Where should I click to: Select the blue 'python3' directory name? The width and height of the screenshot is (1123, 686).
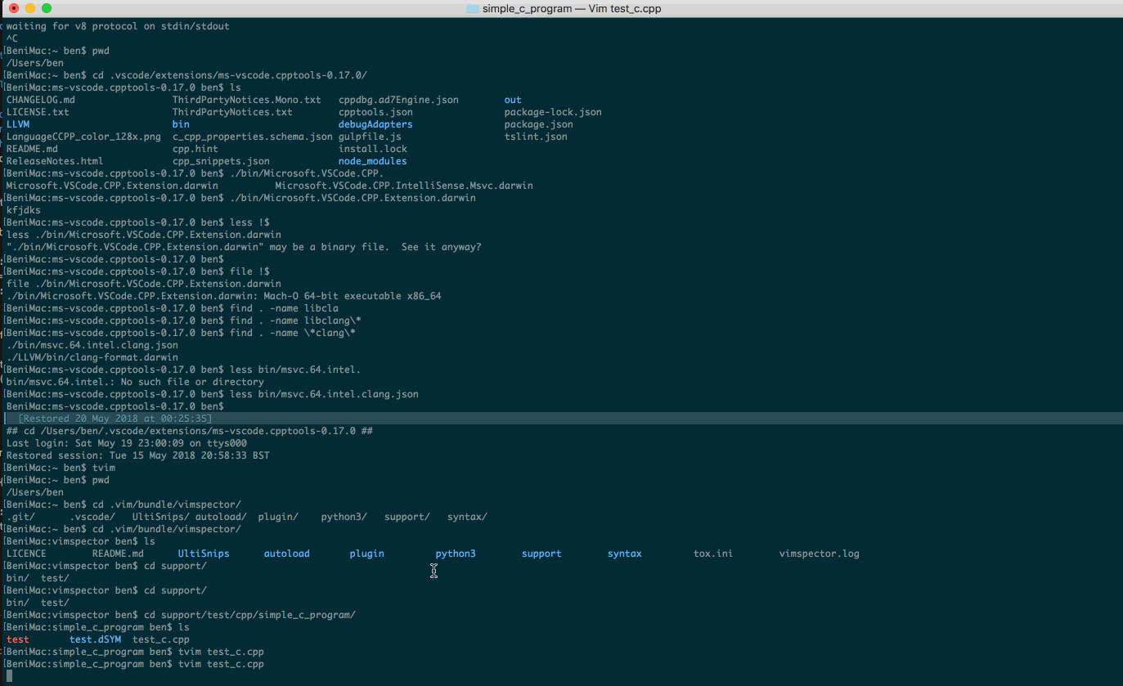456,554
